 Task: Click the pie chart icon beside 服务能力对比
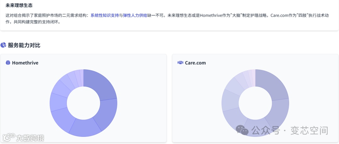3,45
